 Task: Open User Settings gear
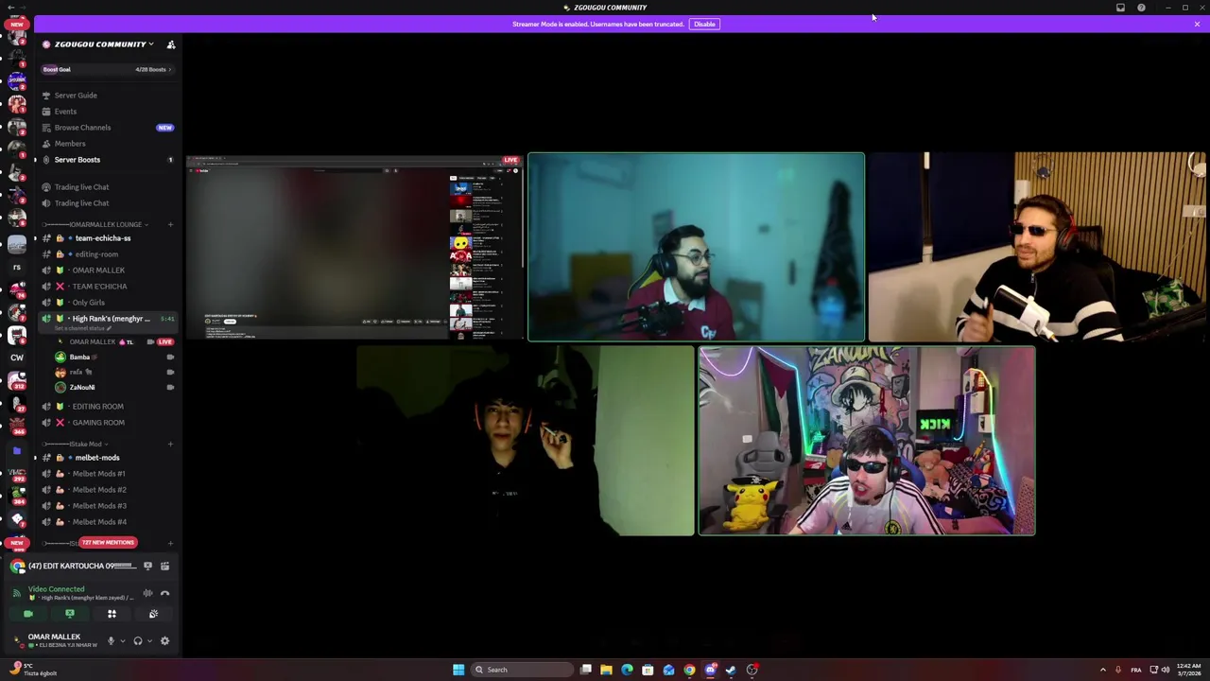click(x=164, y=641)
